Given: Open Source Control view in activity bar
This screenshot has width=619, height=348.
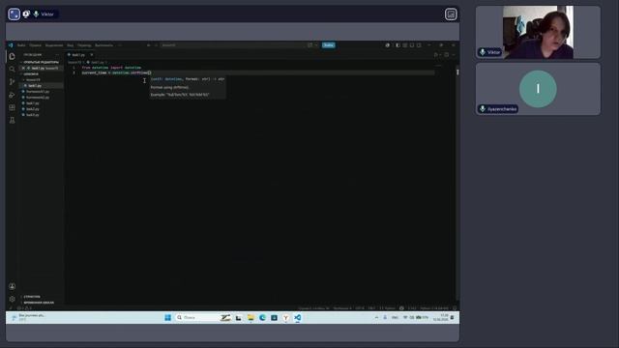Looking at the screenshot, I should click(x=12, y=82).
